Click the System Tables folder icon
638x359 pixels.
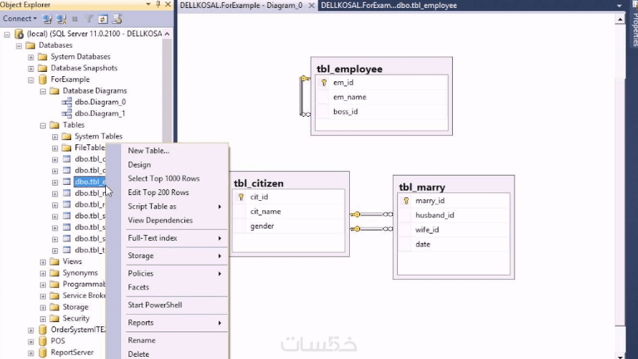pos(67,136)
